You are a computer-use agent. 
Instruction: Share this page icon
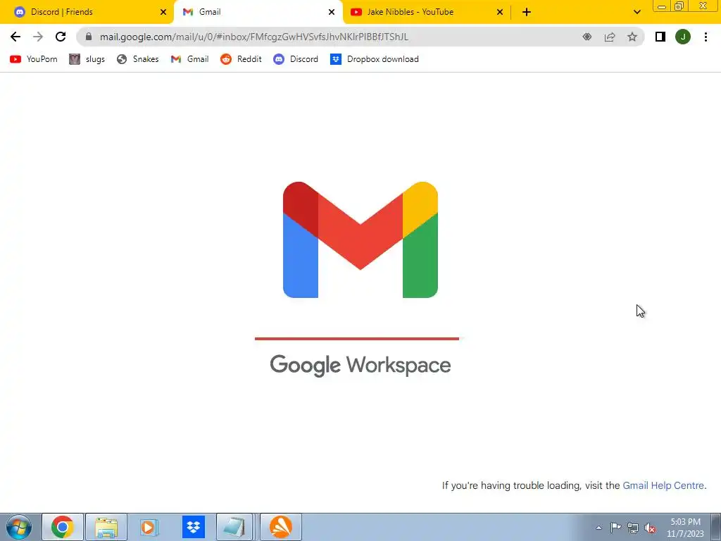(x=610, y=37)
